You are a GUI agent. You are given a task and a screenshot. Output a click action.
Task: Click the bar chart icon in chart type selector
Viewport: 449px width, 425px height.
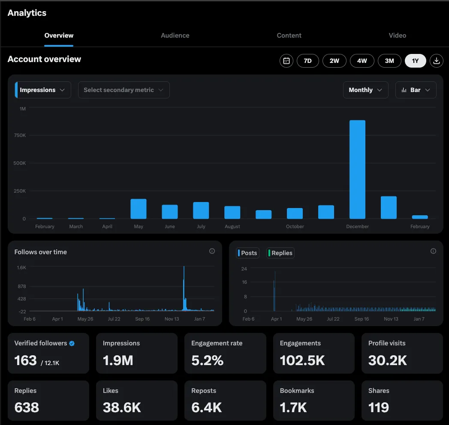click(404, 90)
